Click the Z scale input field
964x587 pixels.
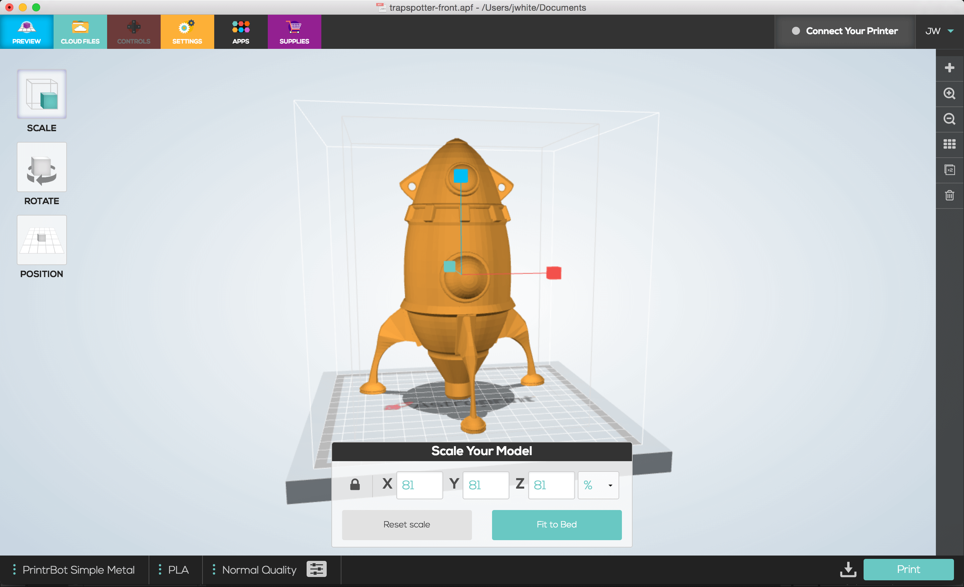(551, 485)
